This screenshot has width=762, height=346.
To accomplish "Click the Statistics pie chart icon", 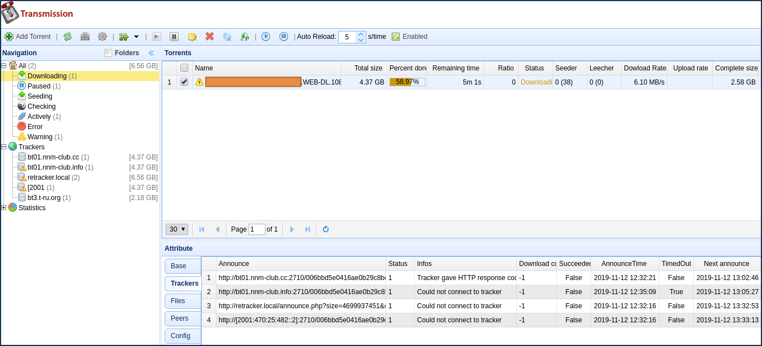I will tap(12, 207).
